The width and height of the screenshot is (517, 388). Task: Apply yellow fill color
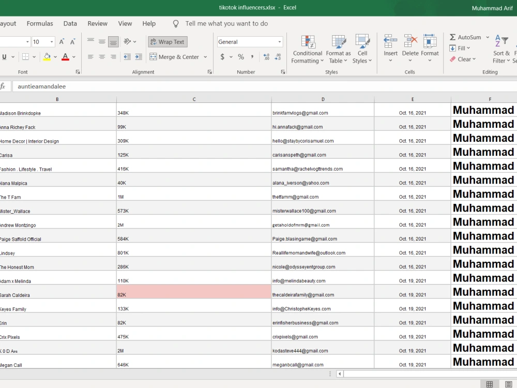(47, 57)
